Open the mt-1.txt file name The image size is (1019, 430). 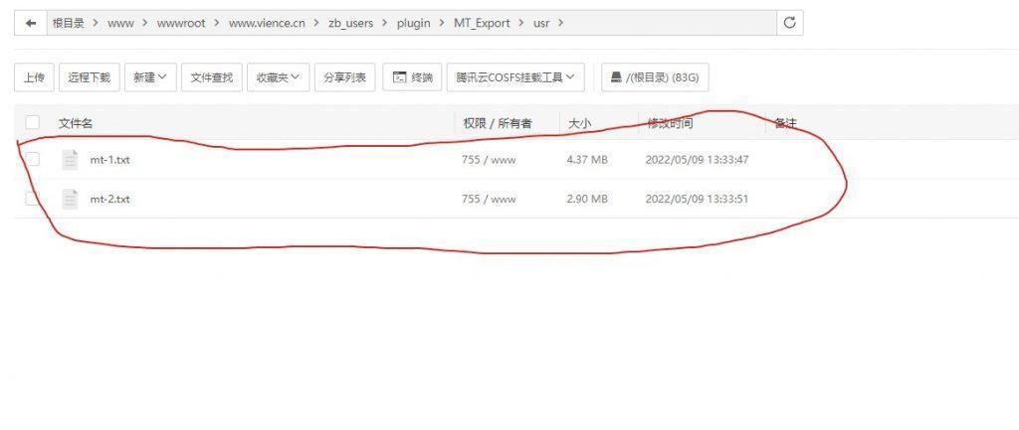(x=109, y=160)
